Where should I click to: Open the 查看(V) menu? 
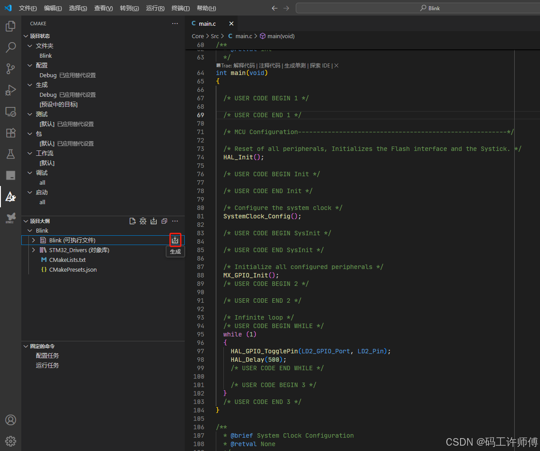[103, 8]
